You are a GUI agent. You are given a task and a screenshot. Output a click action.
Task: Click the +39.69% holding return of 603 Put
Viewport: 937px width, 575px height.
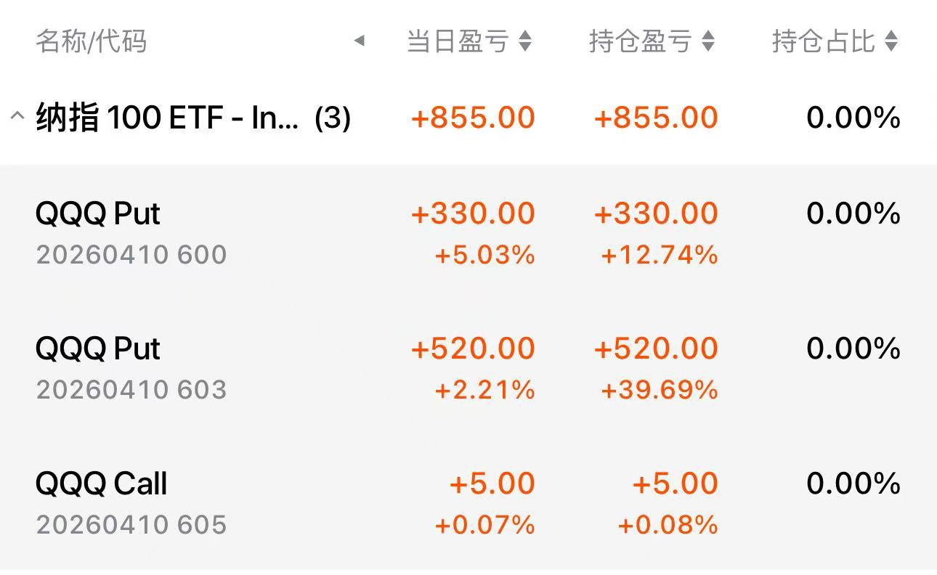pos(660,390)
